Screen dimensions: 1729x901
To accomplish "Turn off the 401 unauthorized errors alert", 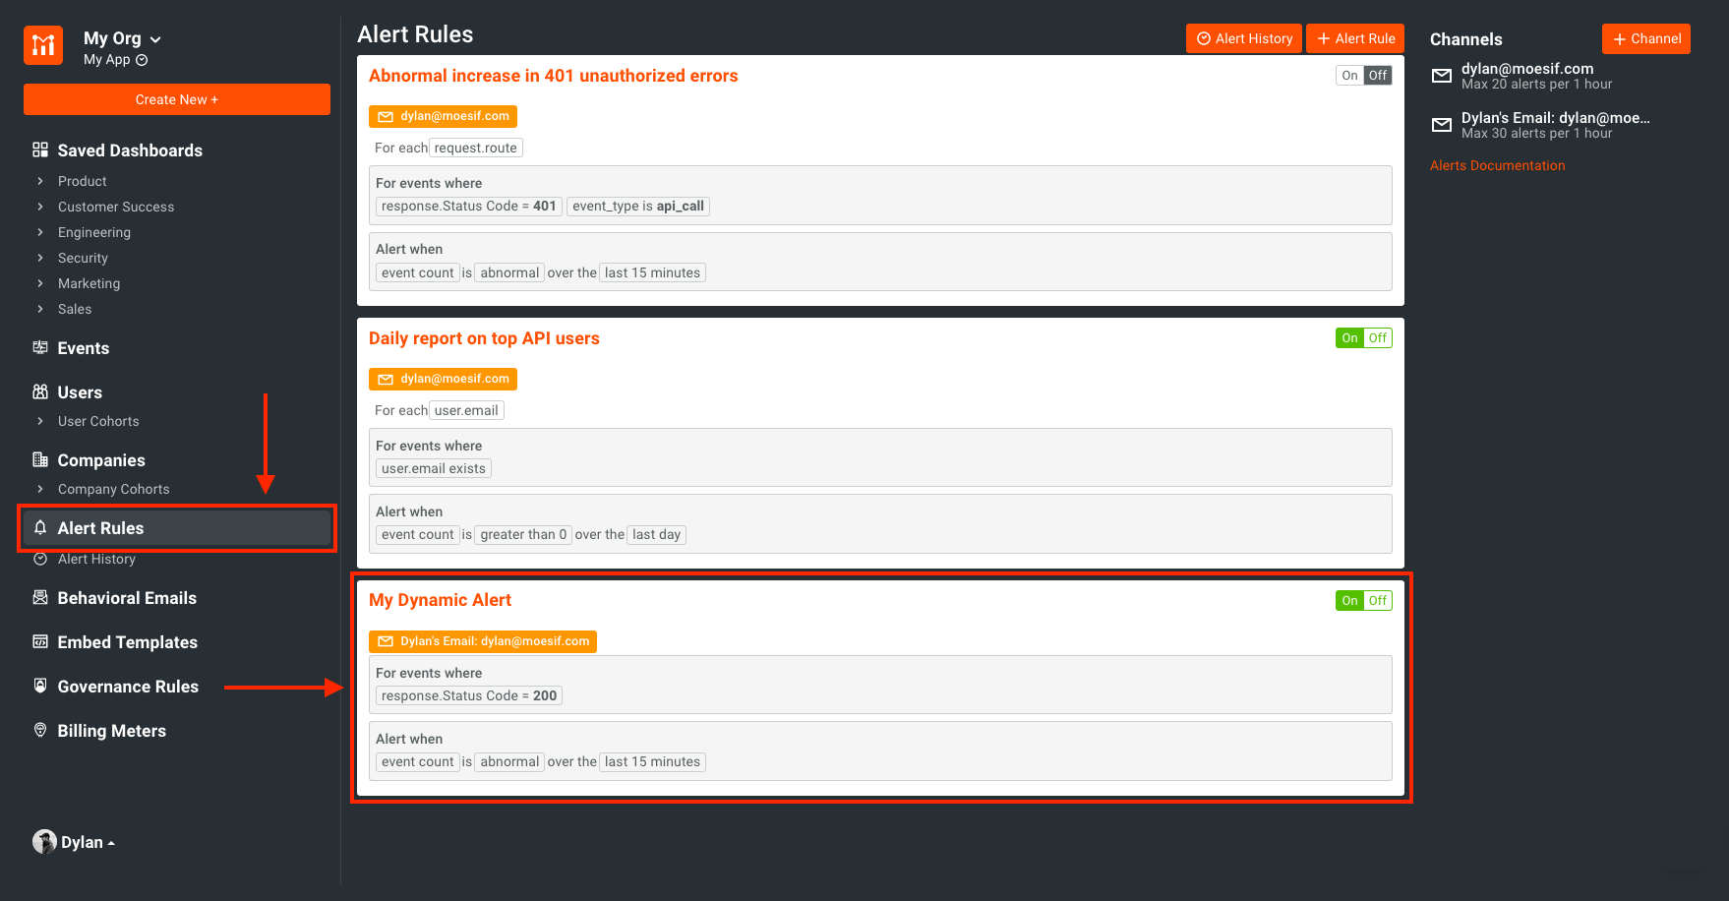I will (x=1377, y=75).
